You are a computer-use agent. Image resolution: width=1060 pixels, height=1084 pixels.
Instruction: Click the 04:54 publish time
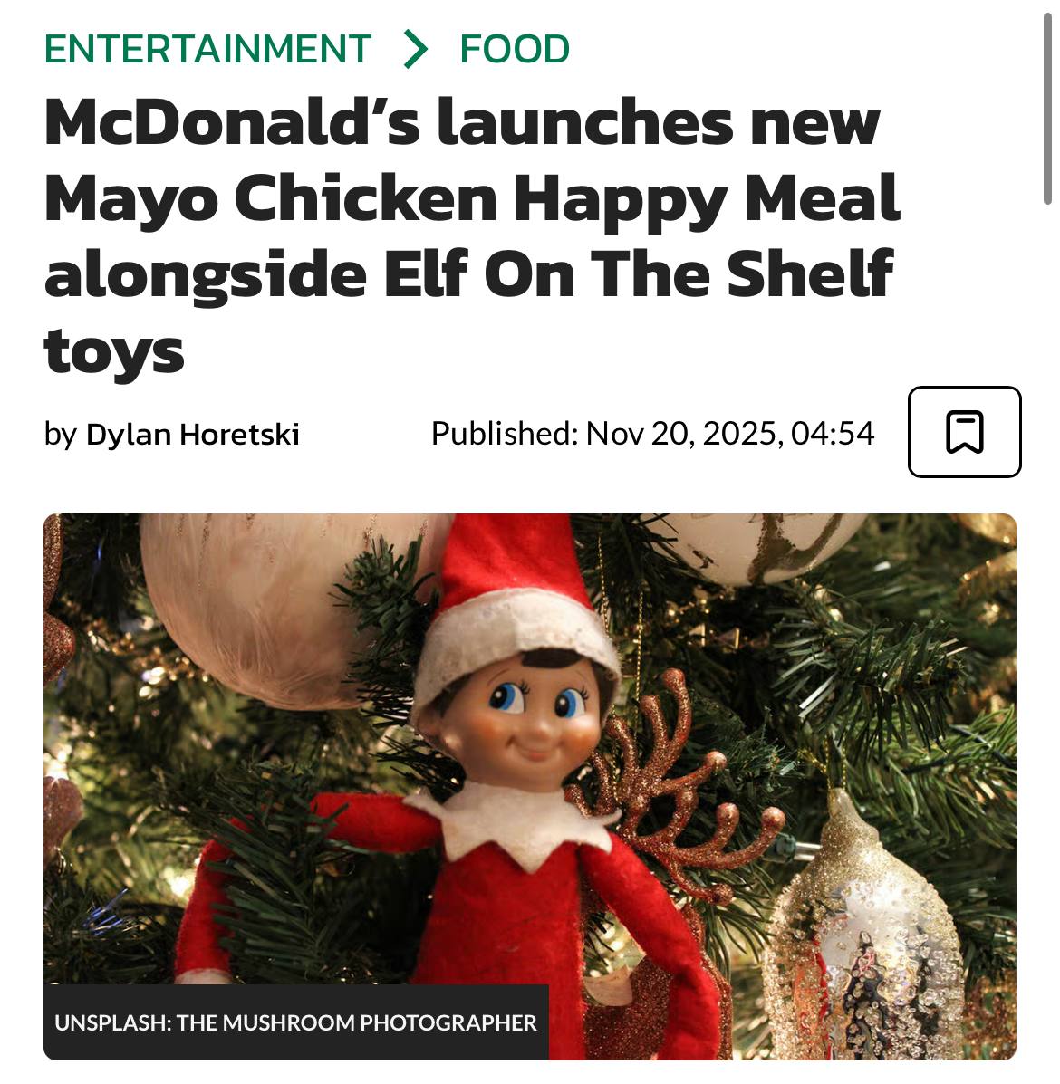point(833,434)
